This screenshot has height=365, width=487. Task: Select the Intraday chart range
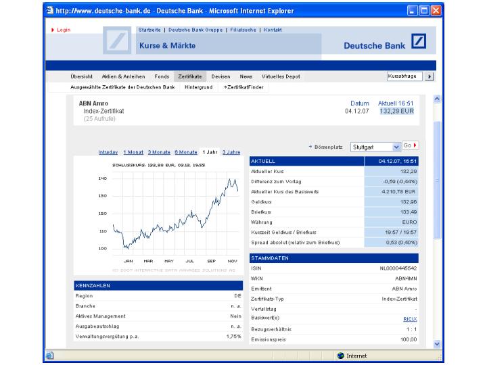108,152
